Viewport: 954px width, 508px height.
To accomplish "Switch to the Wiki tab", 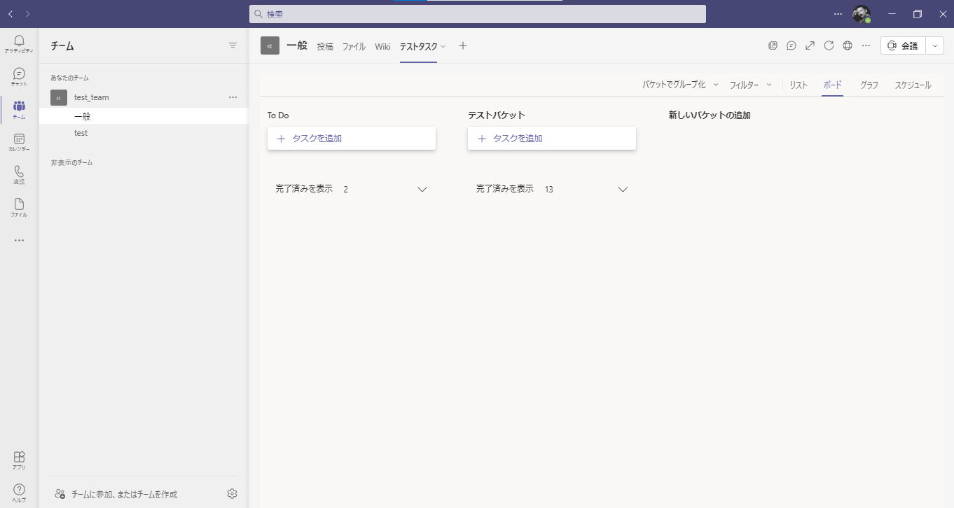I will coord(382,46).
